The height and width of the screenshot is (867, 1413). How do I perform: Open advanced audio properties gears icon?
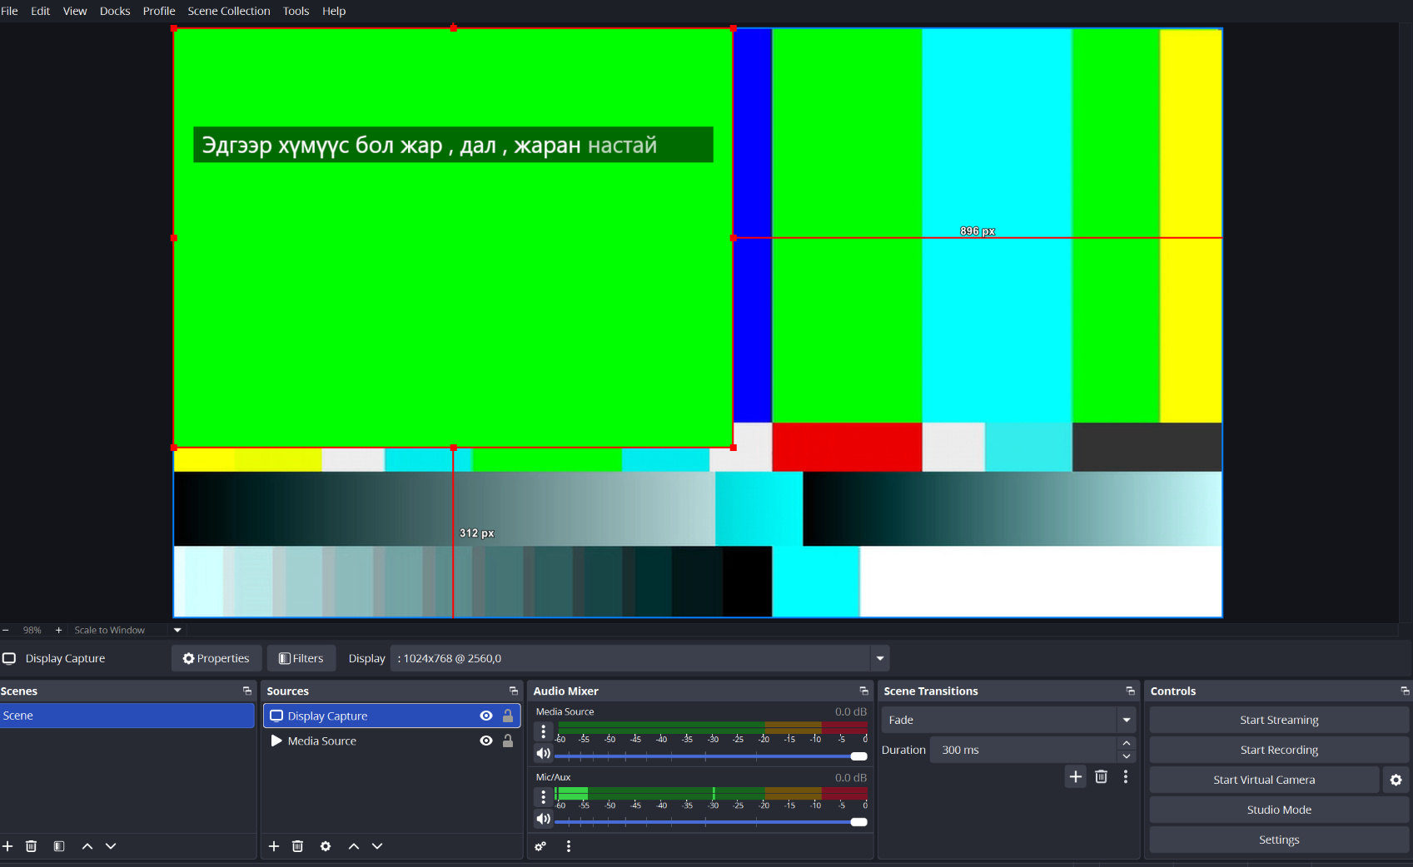pos(540,846)
